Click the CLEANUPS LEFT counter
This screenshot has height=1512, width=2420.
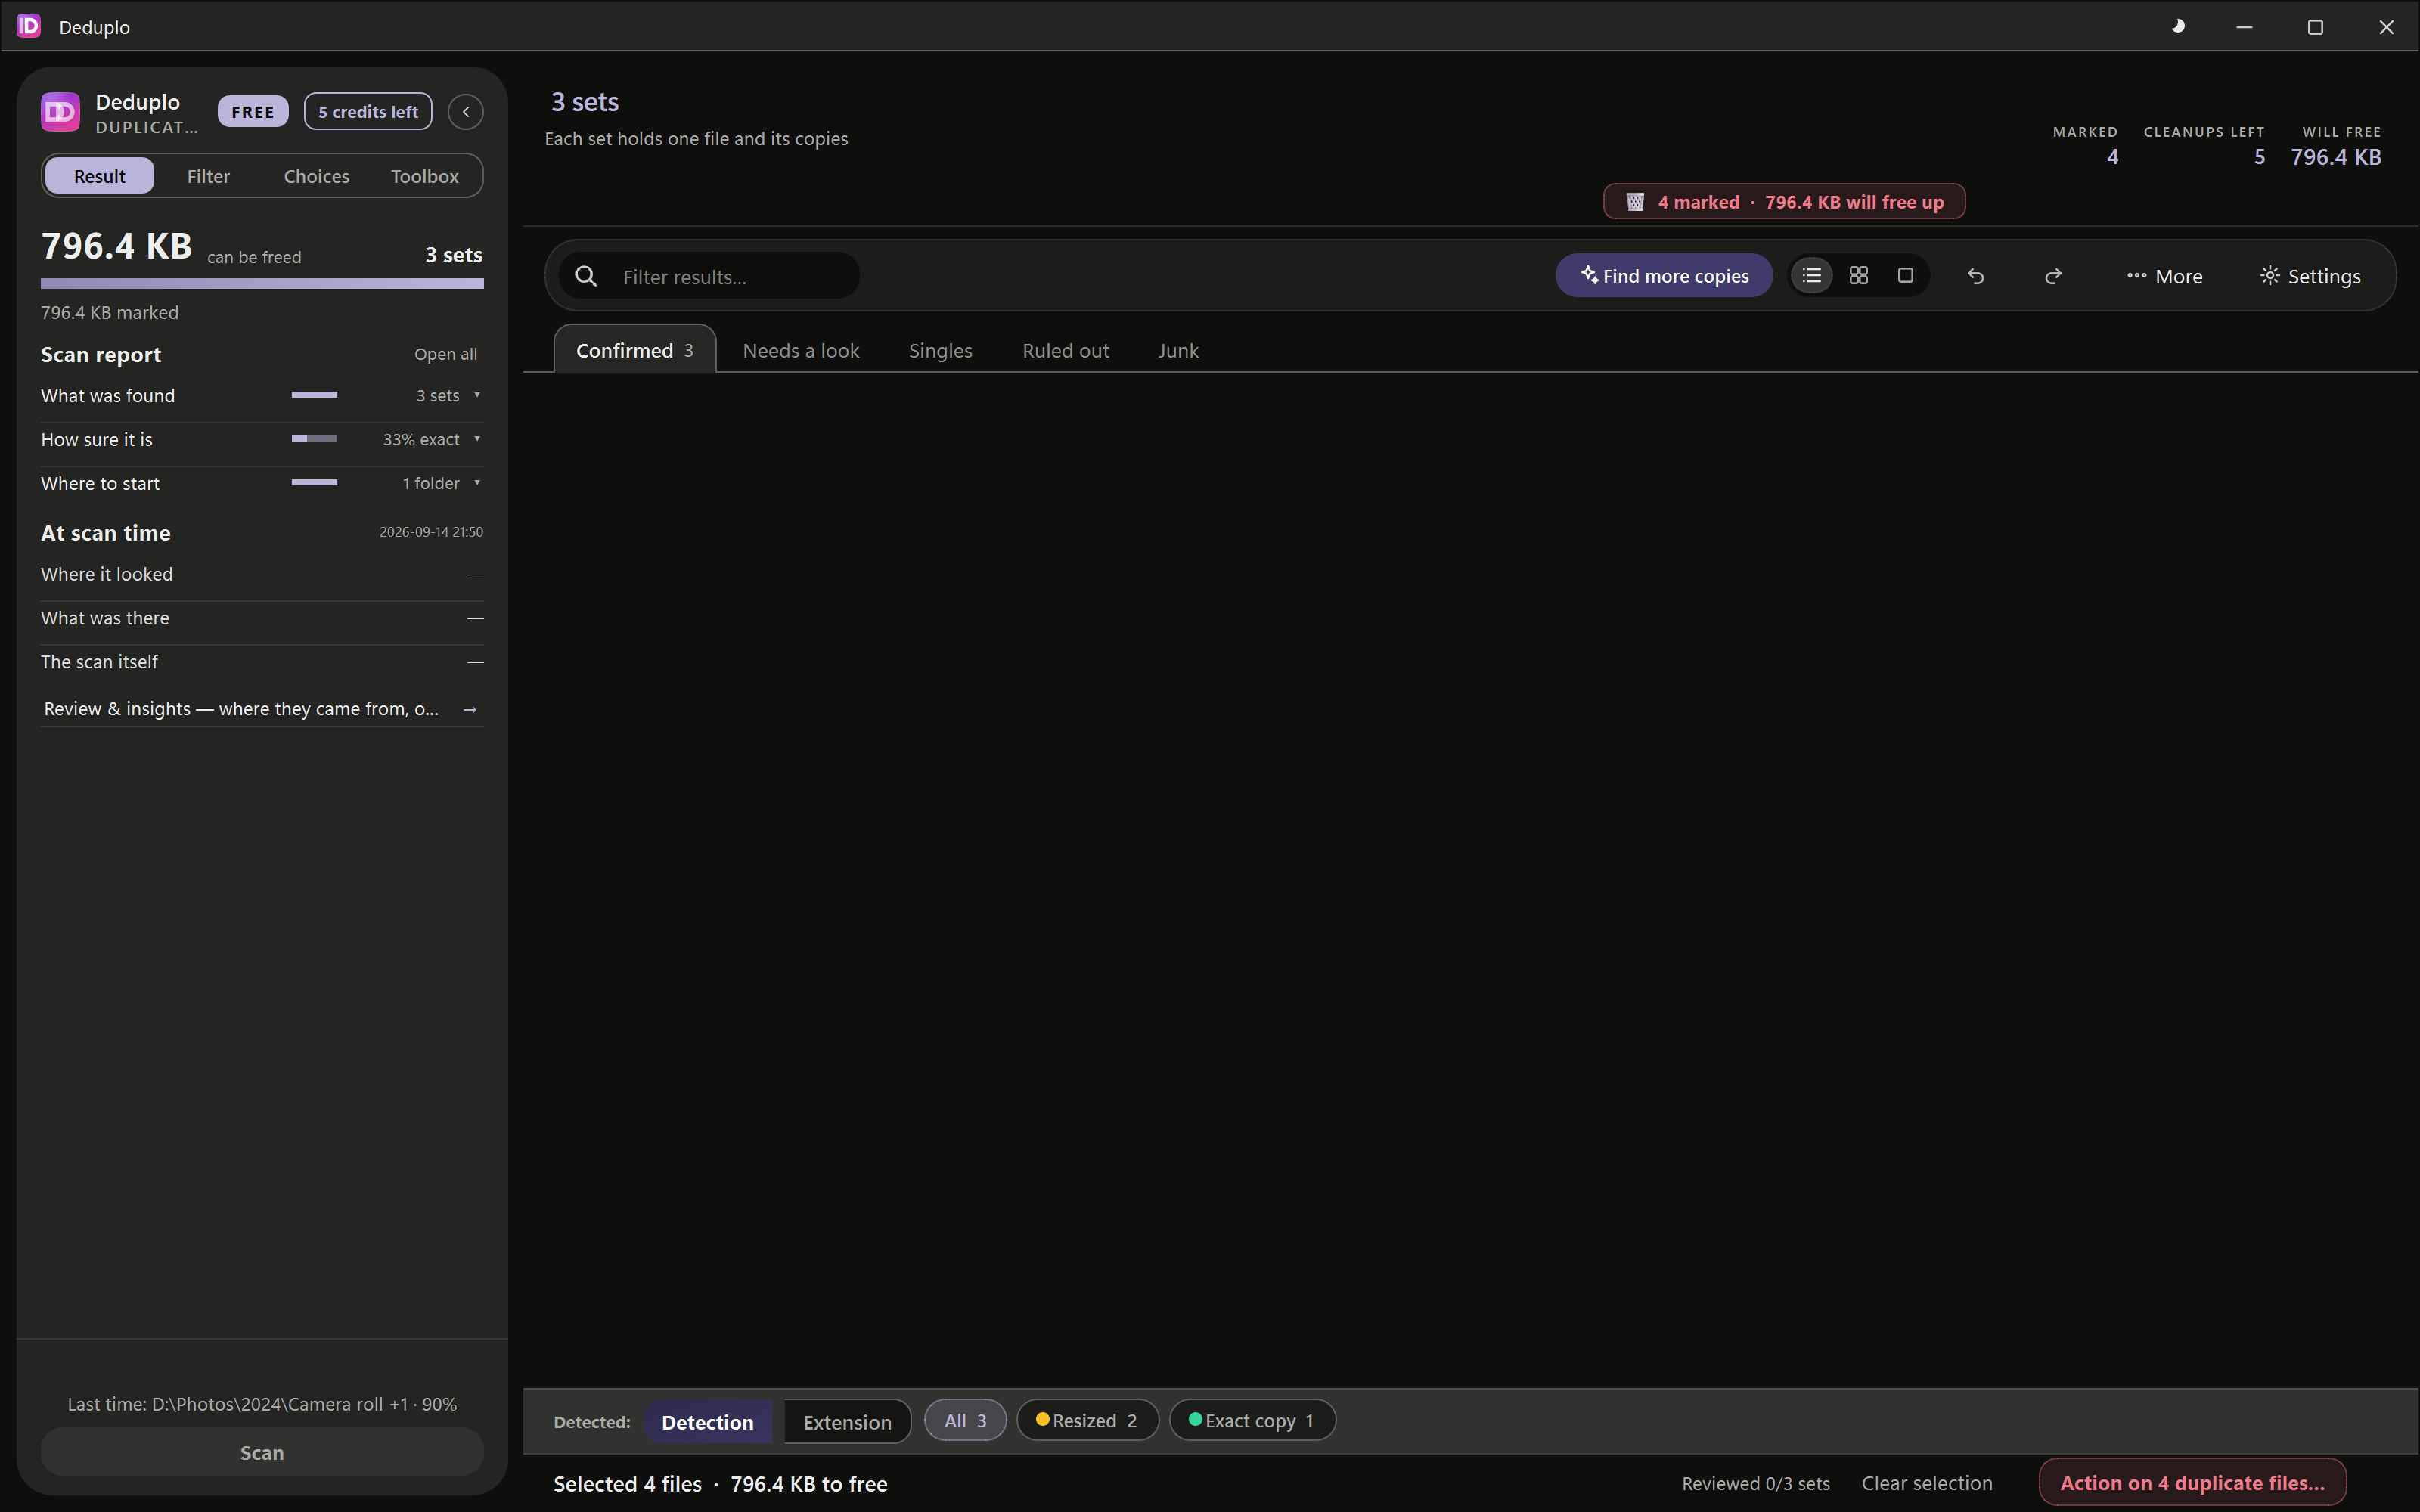pyautogui.click(x=2204, y=145)
